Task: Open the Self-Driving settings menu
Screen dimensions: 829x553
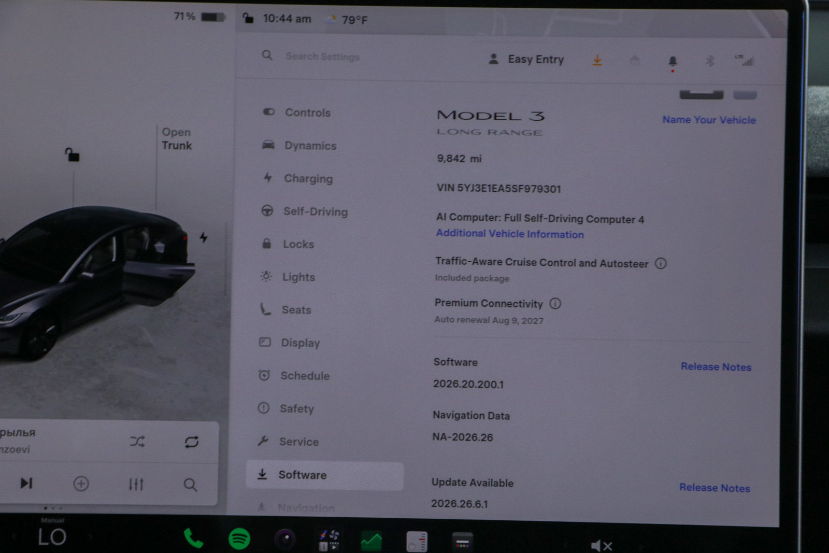Action: point(304,211)
